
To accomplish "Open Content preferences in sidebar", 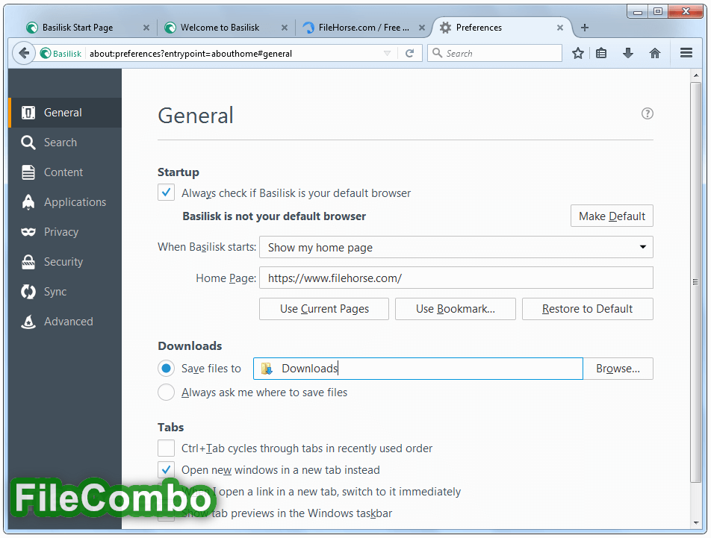I will 65,172.
